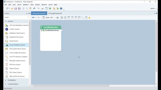
Task: Open the Toolbox panel options dropdown
Action: point(26,13)
